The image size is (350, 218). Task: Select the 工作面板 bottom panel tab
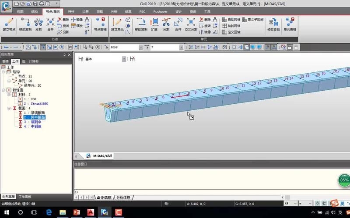pos(26,197)
